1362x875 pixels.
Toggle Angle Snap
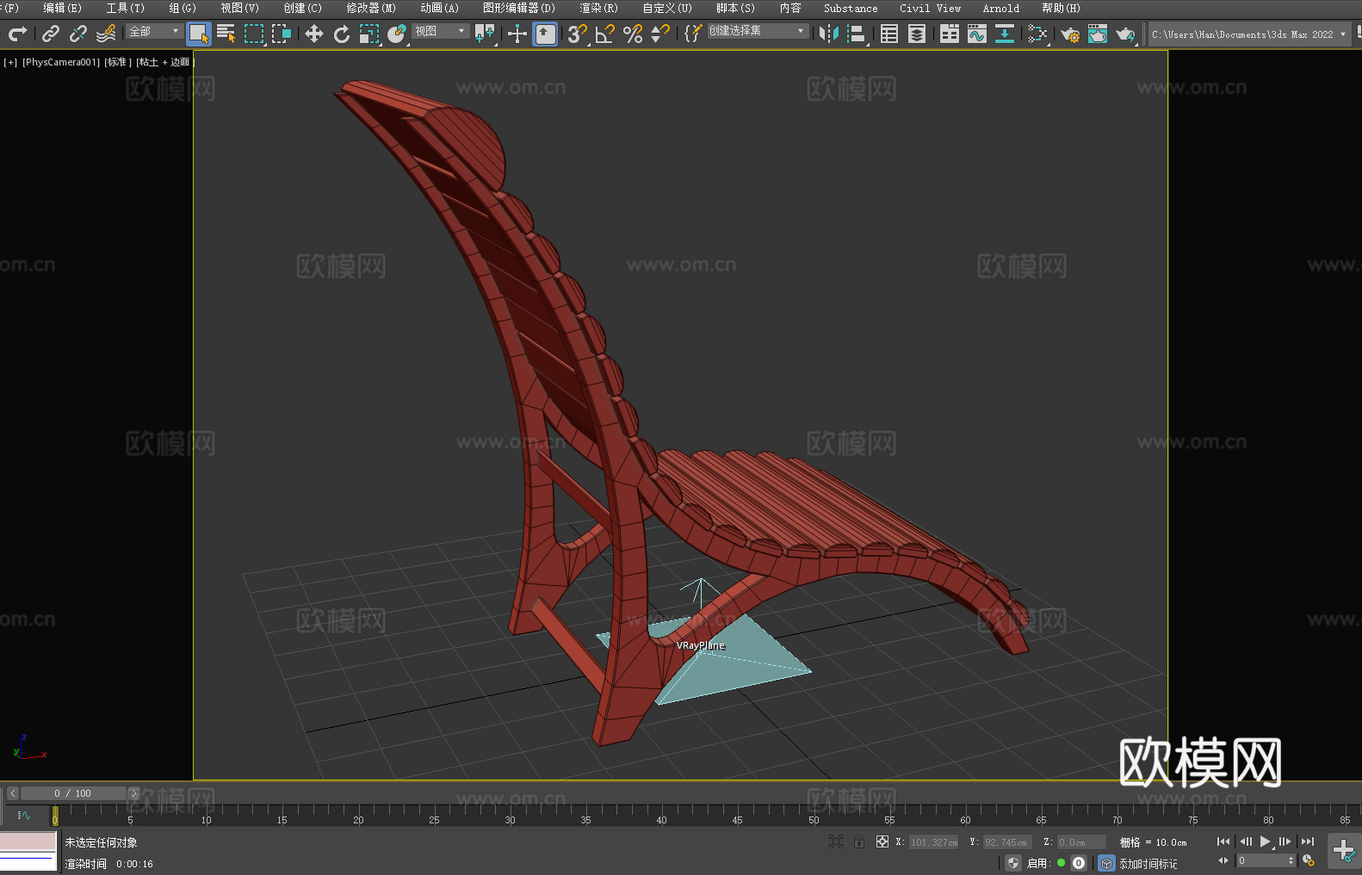click(605, 34)
